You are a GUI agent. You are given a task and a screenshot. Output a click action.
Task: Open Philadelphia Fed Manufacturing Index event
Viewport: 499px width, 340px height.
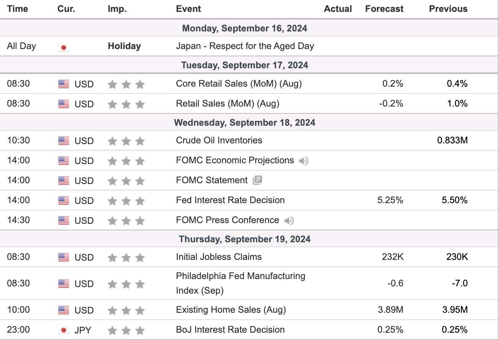(240, 283)
